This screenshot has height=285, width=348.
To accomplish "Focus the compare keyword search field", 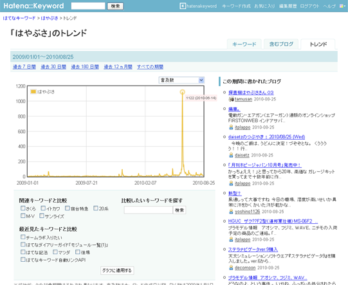I will point(148,210).
